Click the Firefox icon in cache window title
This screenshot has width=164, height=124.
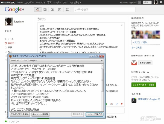coord(10,56)
